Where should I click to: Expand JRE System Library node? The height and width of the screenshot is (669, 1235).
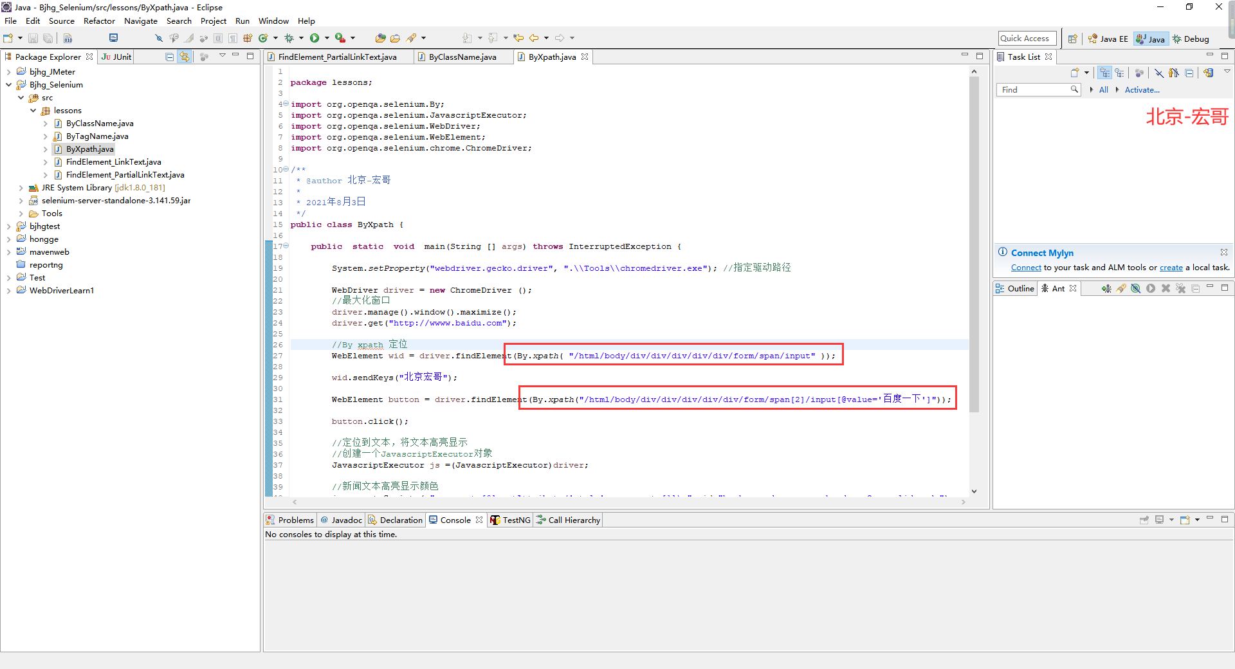click(21, 187)
